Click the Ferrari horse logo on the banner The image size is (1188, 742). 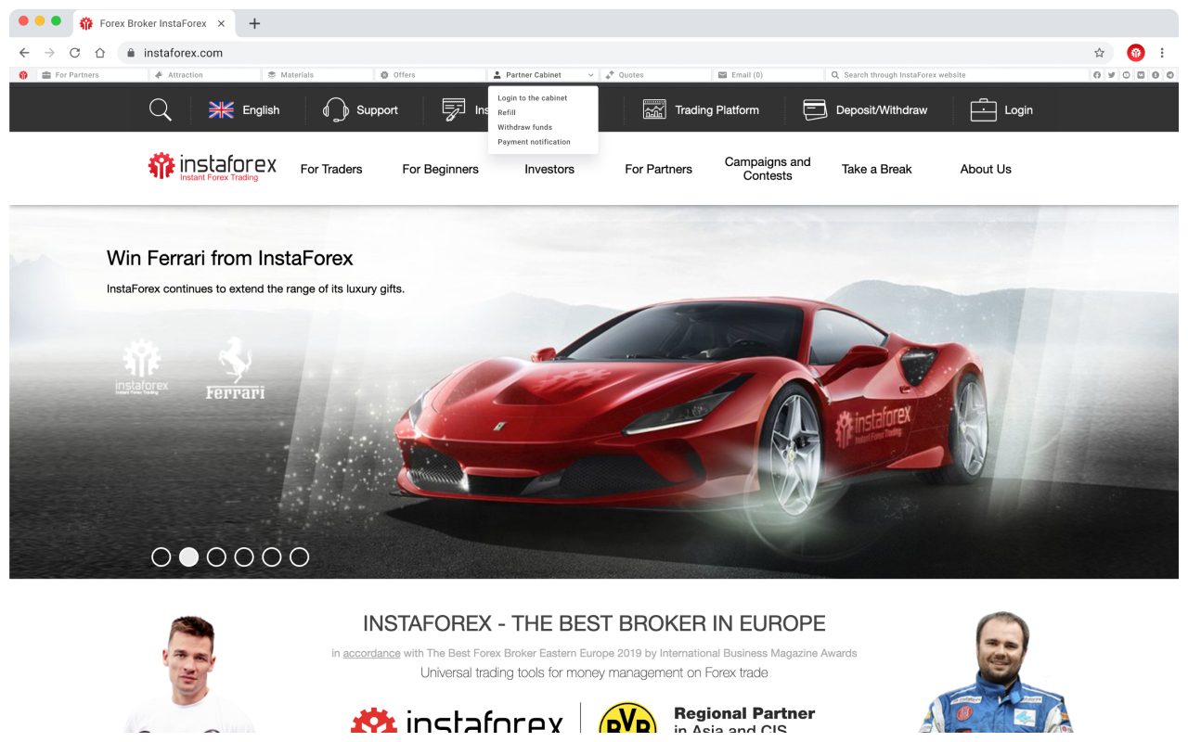coord(236,368)
